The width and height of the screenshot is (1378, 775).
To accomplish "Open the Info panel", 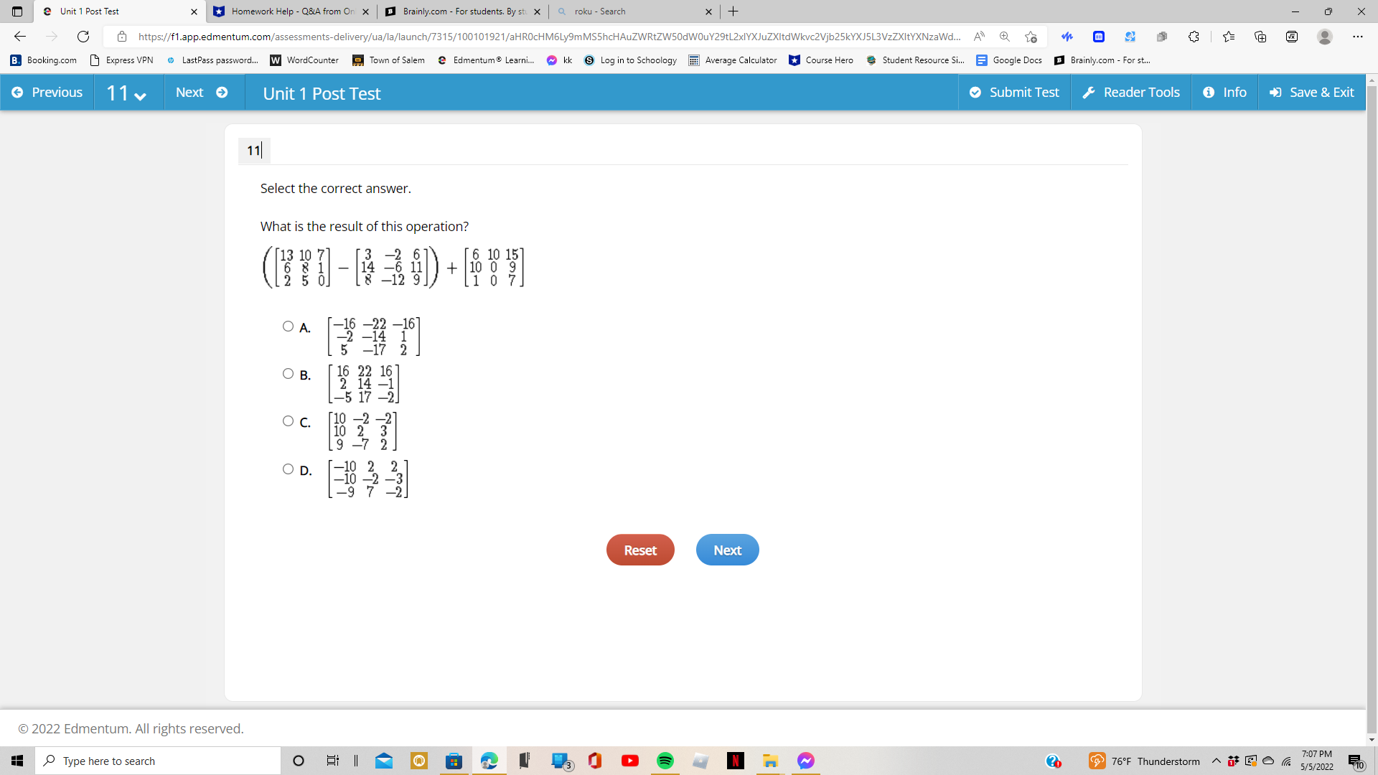I will click(x=1224, y=92).
